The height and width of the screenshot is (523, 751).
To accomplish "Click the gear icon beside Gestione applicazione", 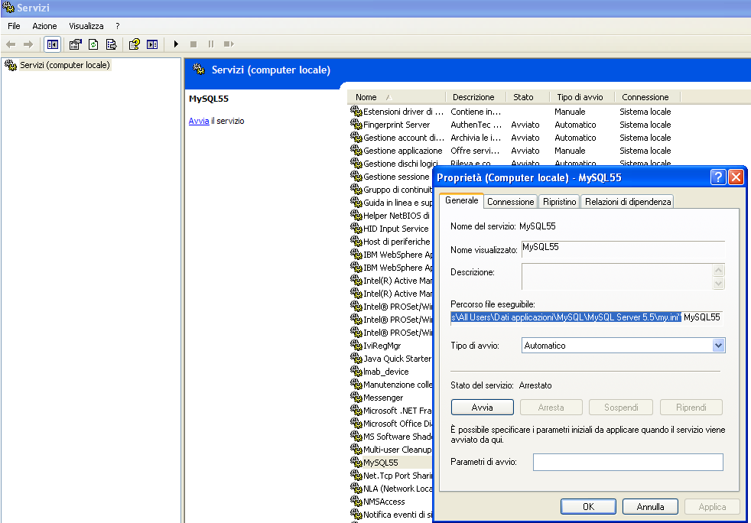I will (x=356, y=151).
